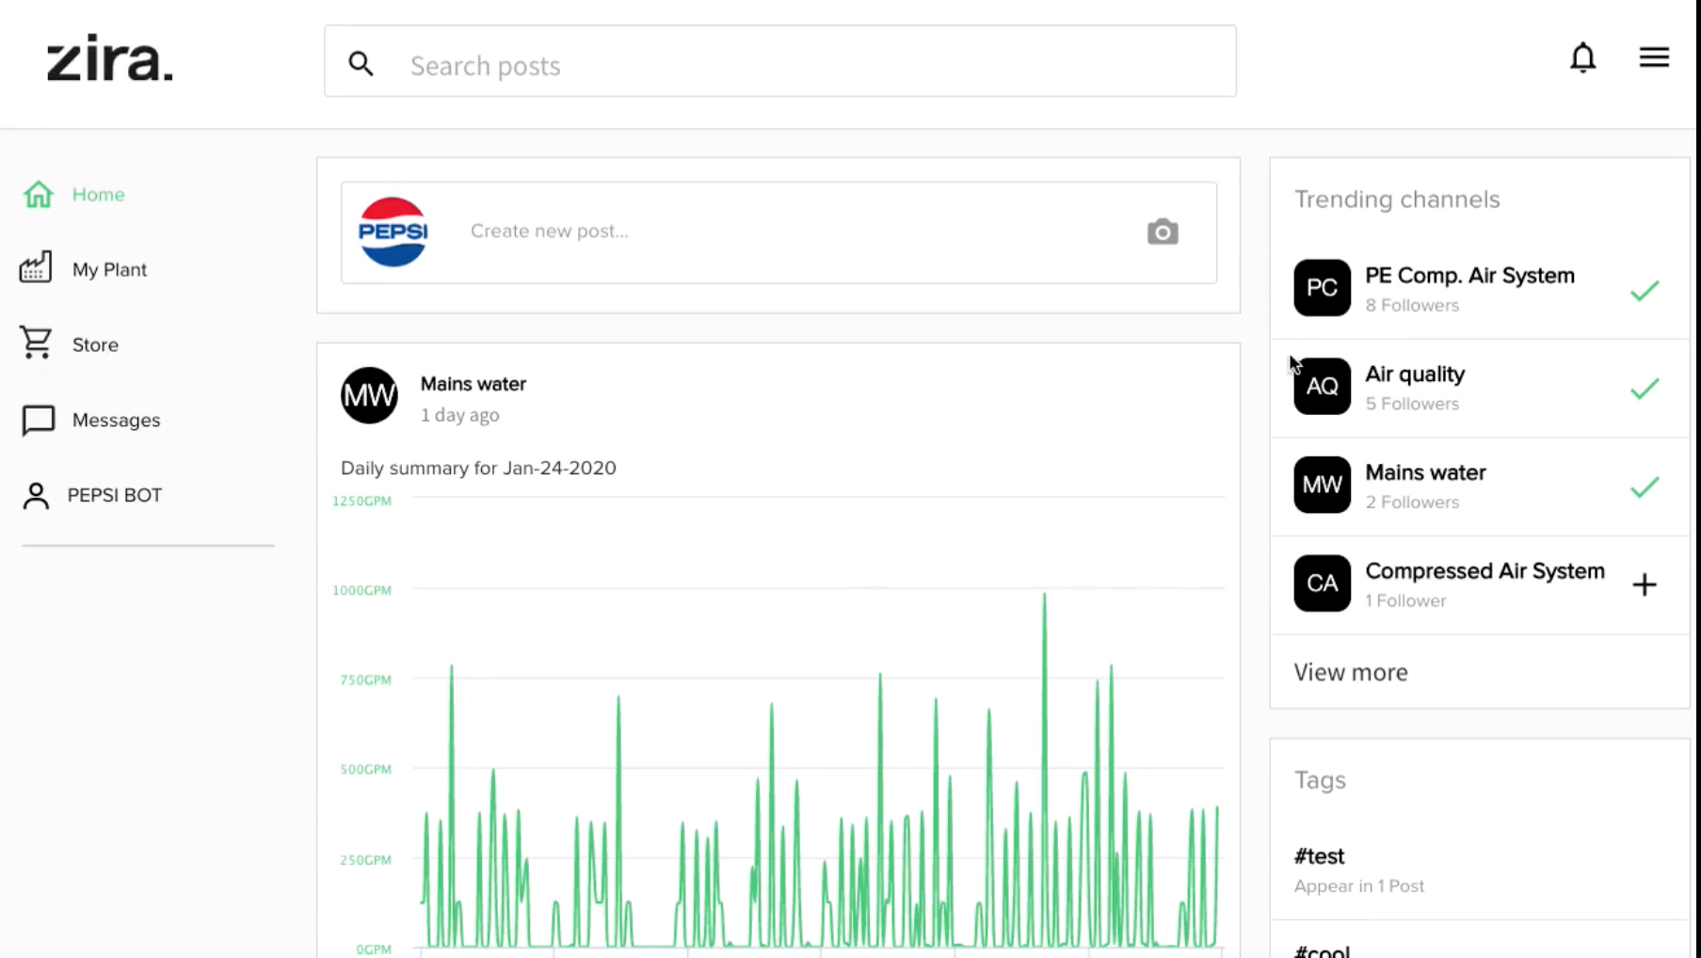Open the Store page in sidebar
Viewport: 1701px width, 958px height.
coord(95,345)
